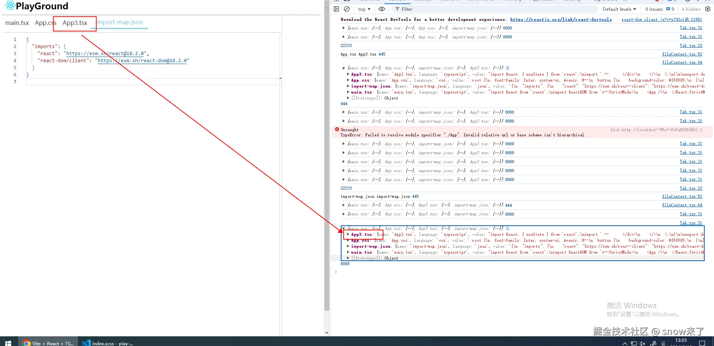The height and width of the screenshot is (346, 714).
Task: Click the React logo beside PlayGround
Action: click(x=10, y=6)
